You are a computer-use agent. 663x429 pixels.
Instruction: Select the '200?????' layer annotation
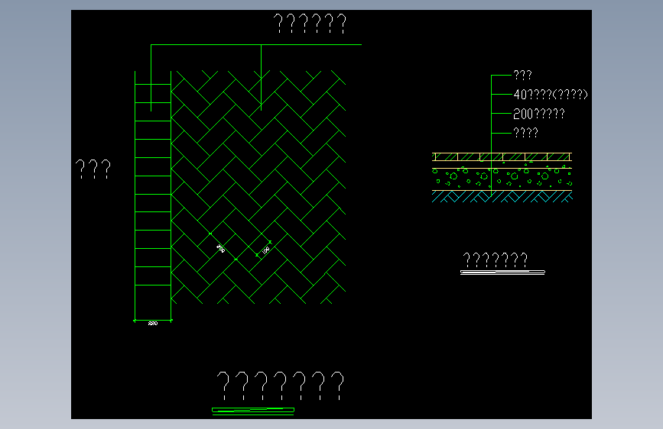(x=538, y=114)
